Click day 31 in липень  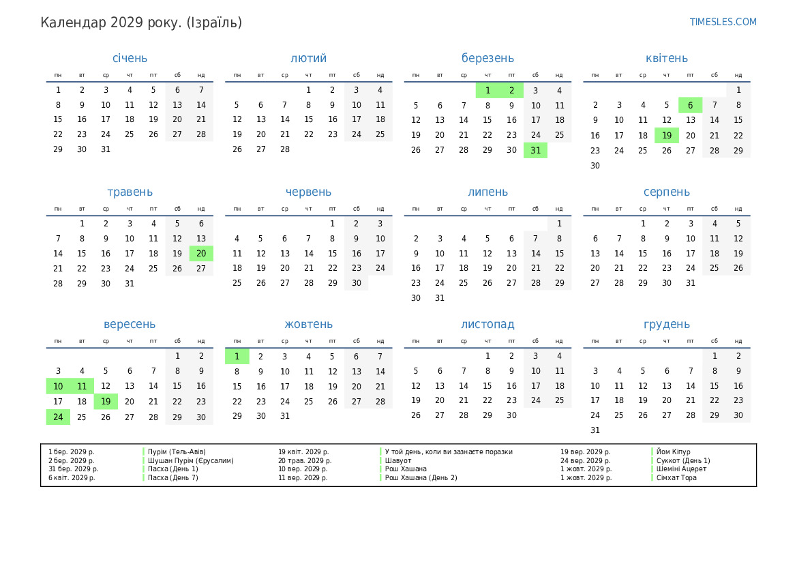(x=440, y=298)
